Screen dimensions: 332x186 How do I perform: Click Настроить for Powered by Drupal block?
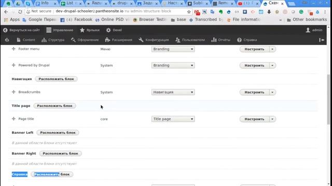[x=255, y=66]
